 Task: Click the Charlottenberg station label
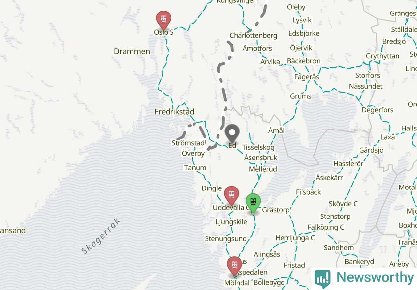tap(253, 35)
